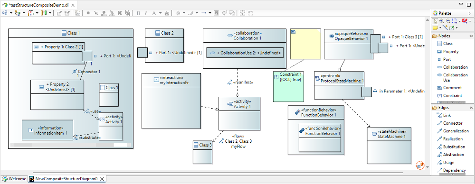Select the StateMachine 1 node

[x=389, y=146]
